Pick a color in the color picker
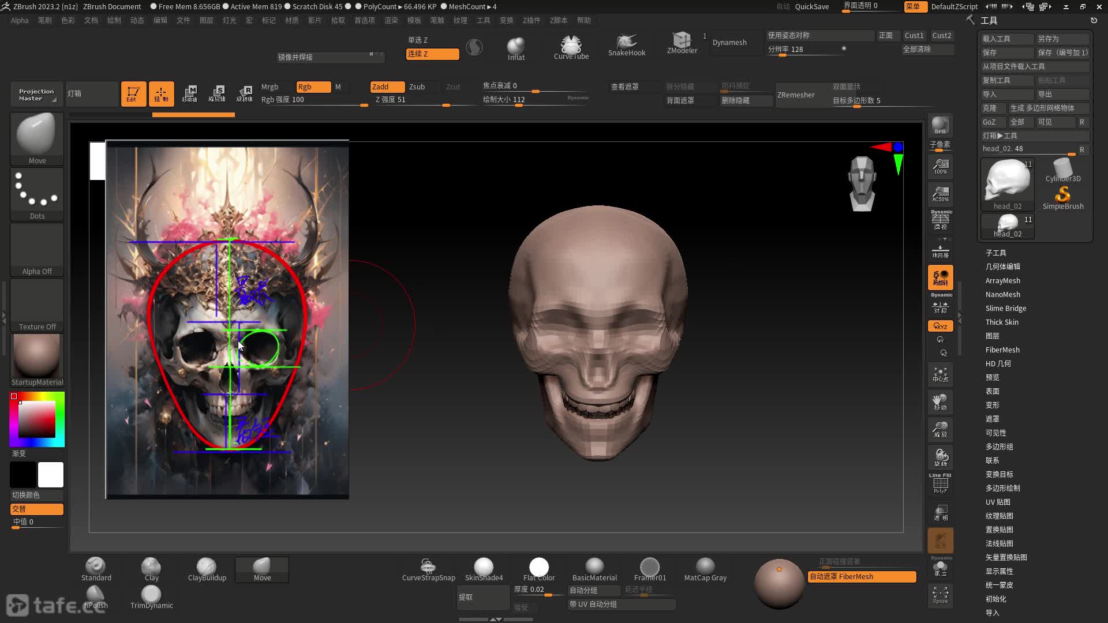The image size is (1108, 623). (37, 419)
